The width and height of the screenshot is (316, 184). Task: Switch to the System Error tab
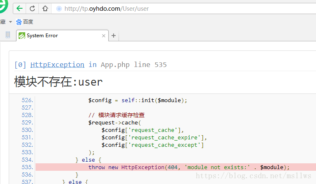[x=58, y=36]
